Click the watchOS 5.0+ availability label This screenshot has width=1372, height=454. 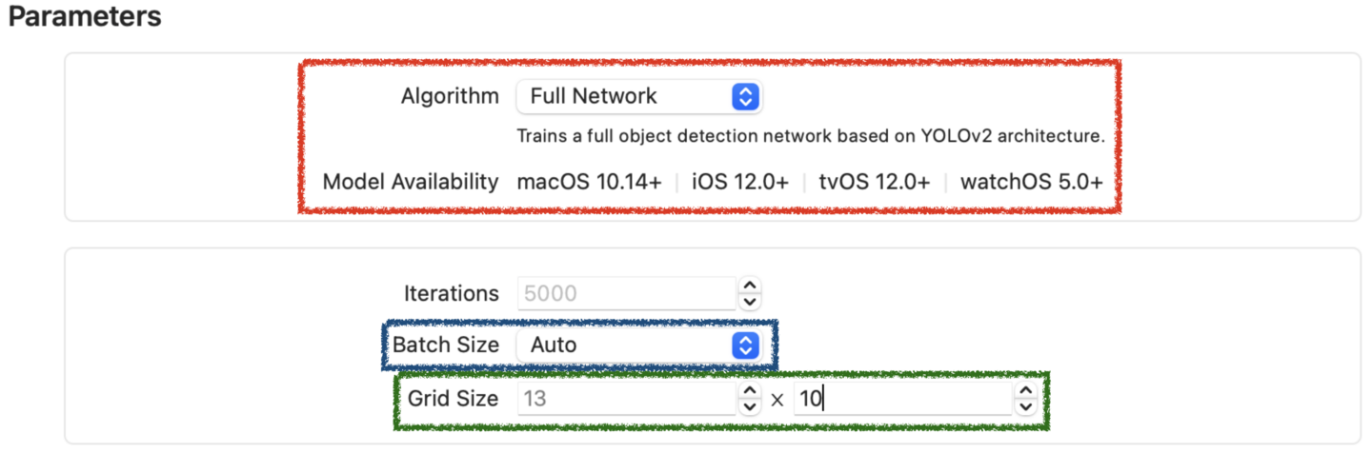[x=1031, y=182]
